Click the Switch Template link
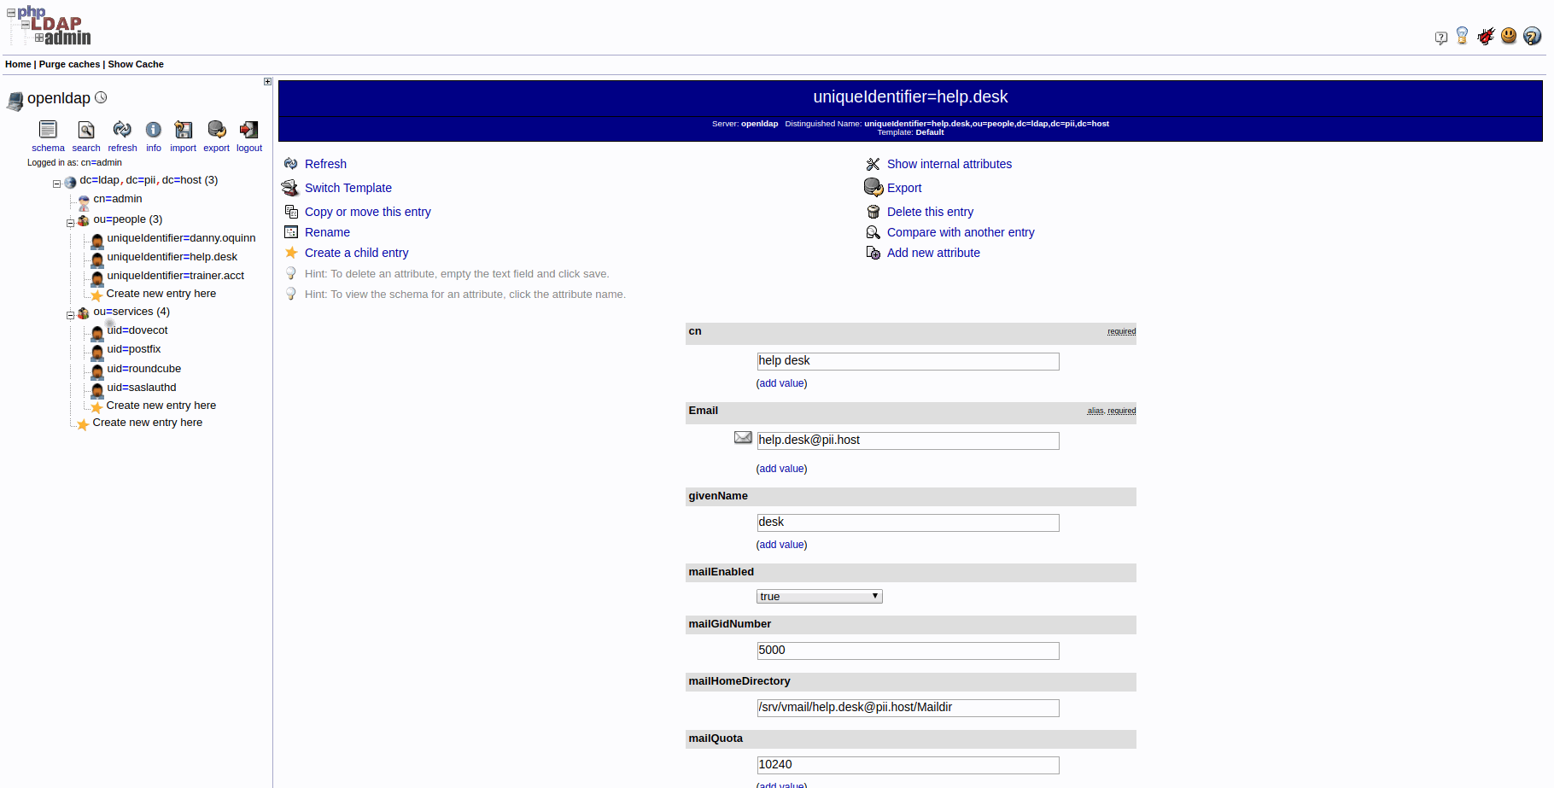 click(x=348, y=187)
